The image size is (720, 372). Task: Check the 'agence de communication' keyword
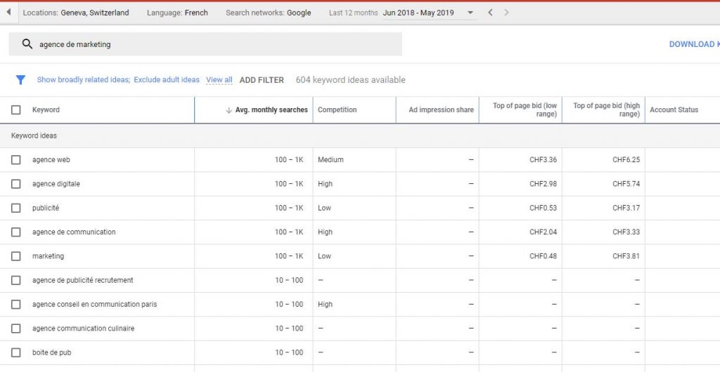click(x=16, y=232)
